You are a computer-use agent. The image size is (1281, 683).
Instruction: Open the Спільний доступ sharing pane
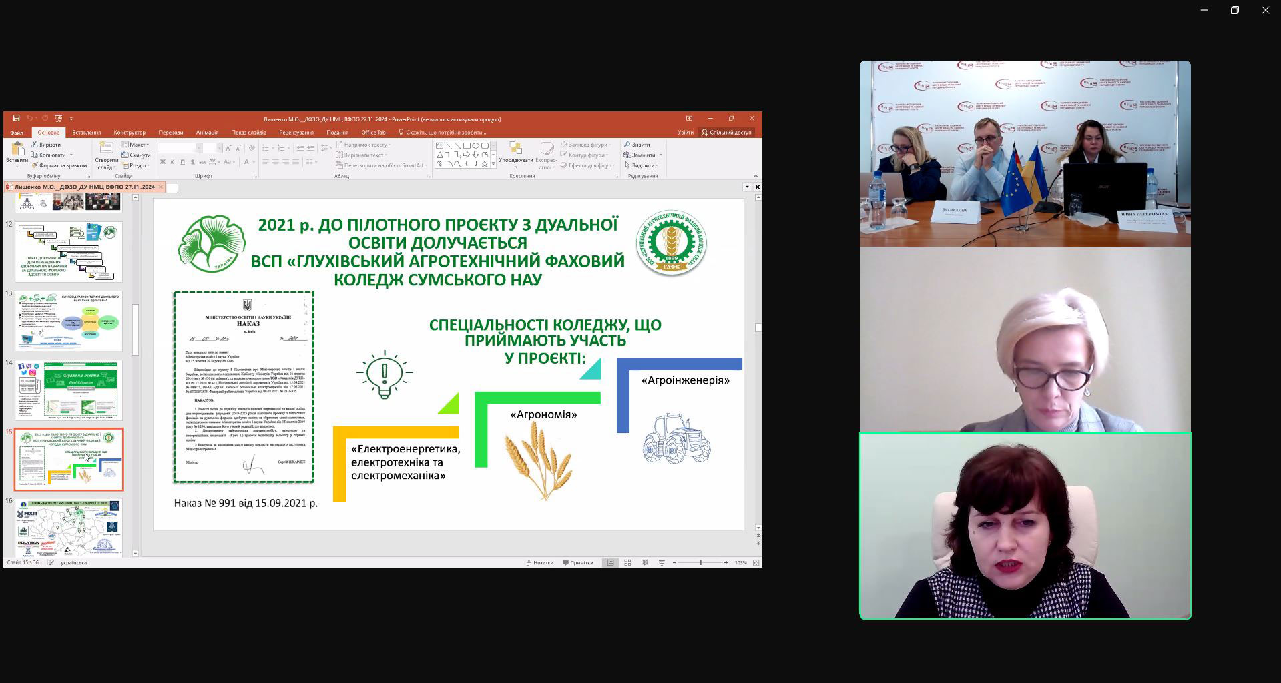click(x=726, y=133)
